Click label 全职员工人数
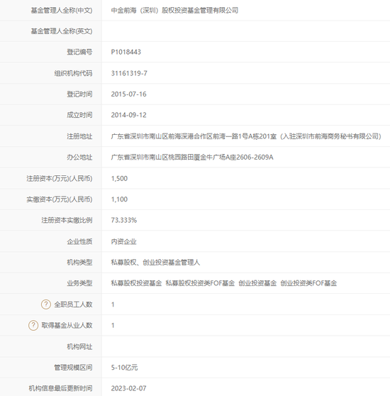Viewport: 390px width, 396px height. coord(73,304)
